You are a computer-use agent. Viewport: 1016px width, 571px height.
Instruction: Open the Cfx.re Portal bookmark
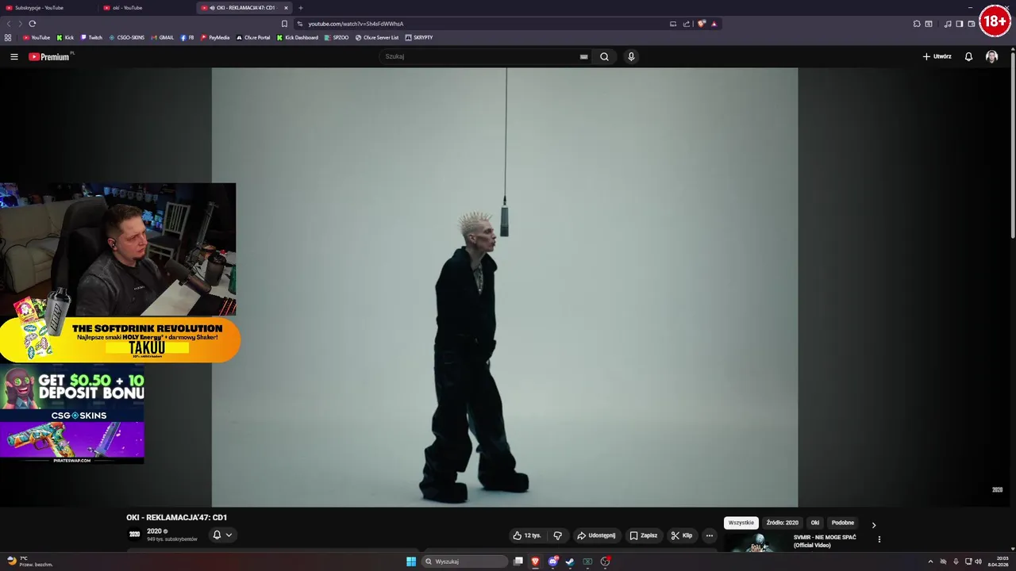click(x=253, y=37)
